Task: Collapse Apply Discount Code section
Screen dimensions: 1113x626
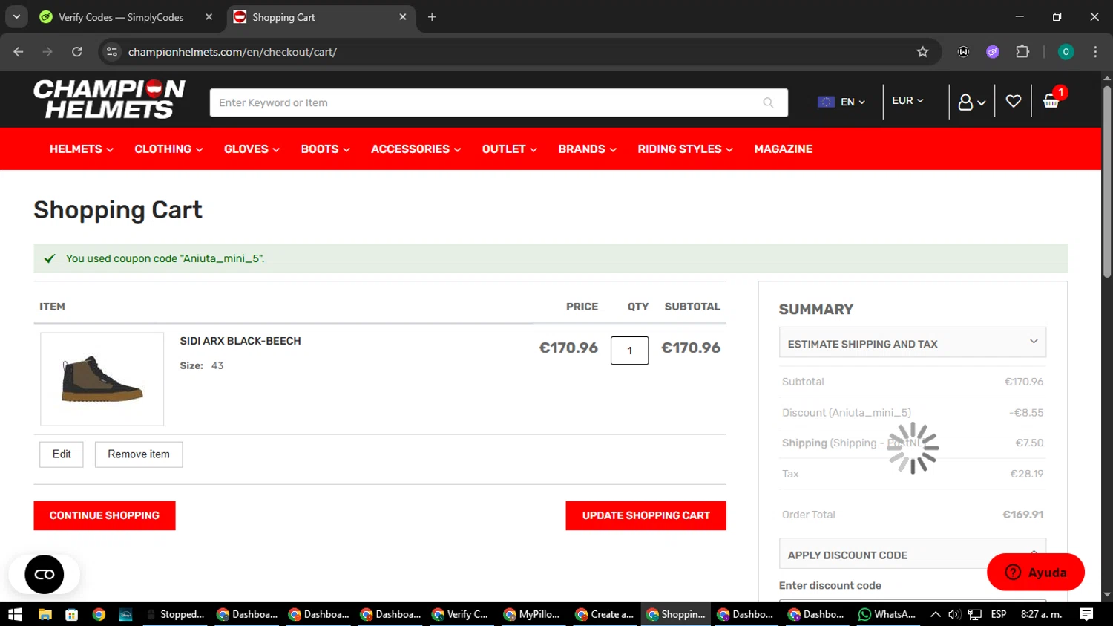Action: [x=913, y=554]
